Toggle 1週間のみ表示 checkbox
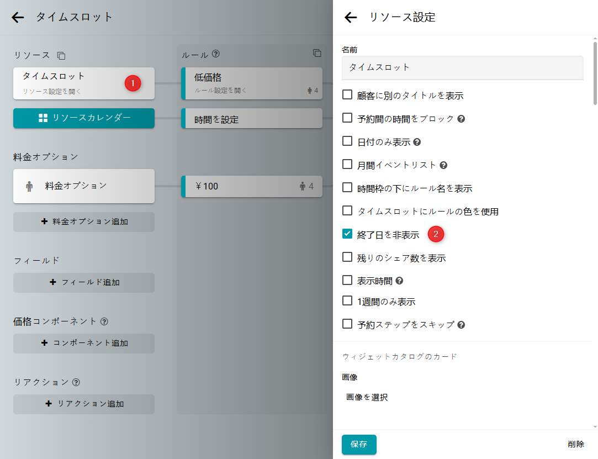Screen dimensions: 598x459 347,301
